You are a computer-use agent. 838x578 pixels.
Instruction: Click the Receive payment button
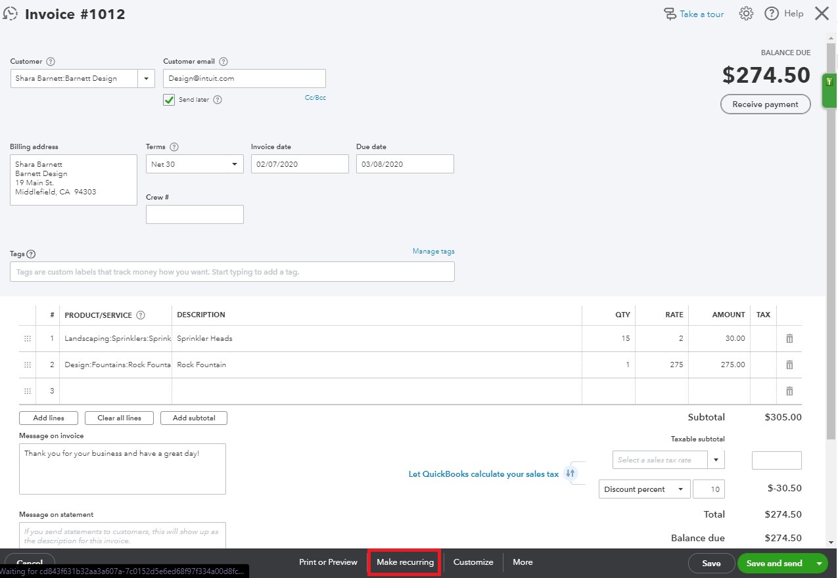765,104
